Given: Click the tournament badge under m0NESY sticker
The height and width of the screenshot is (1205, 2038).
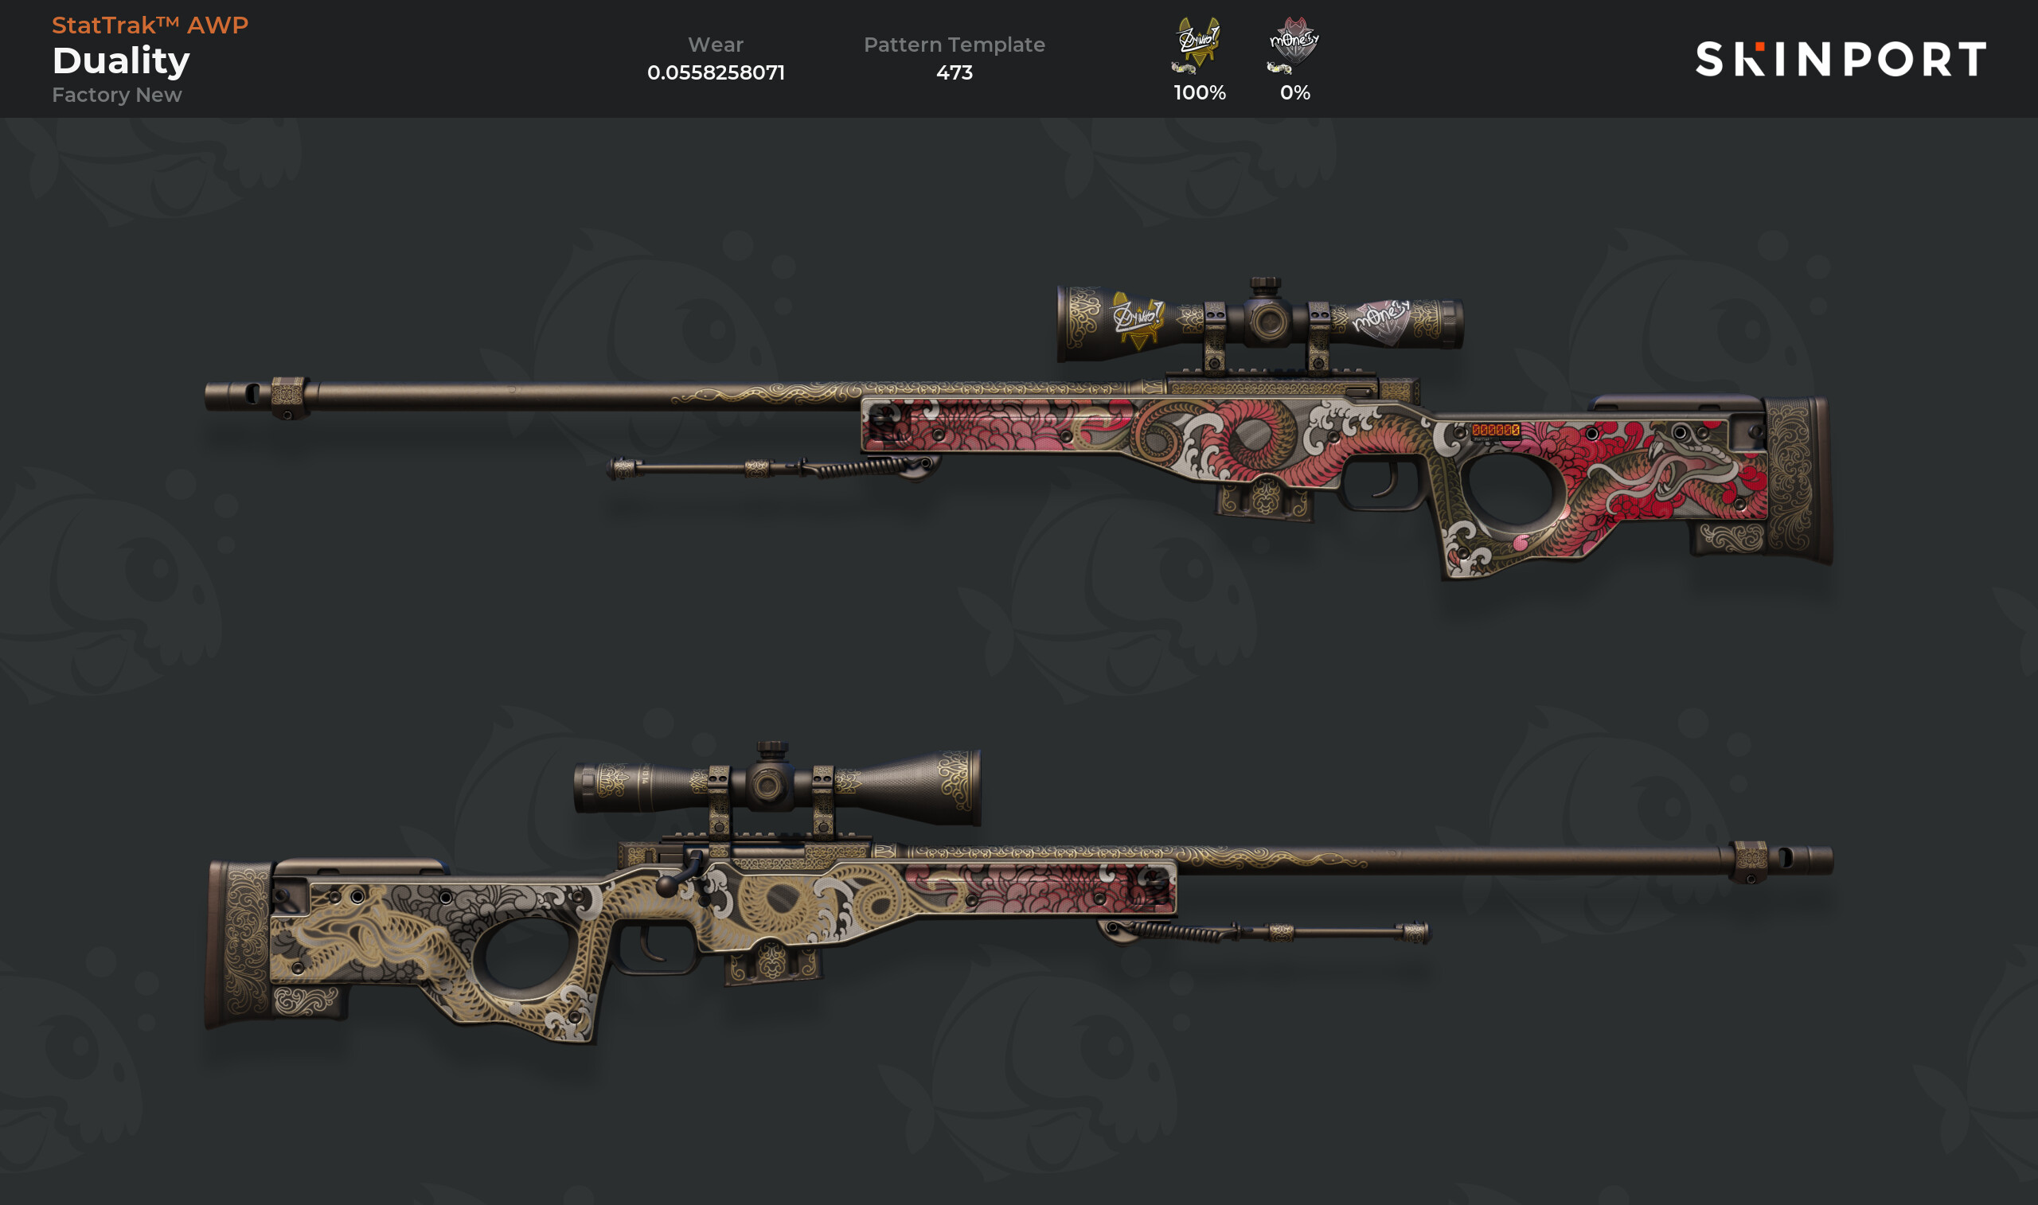Looking at the screenshot, I should tap(1279, 68).
